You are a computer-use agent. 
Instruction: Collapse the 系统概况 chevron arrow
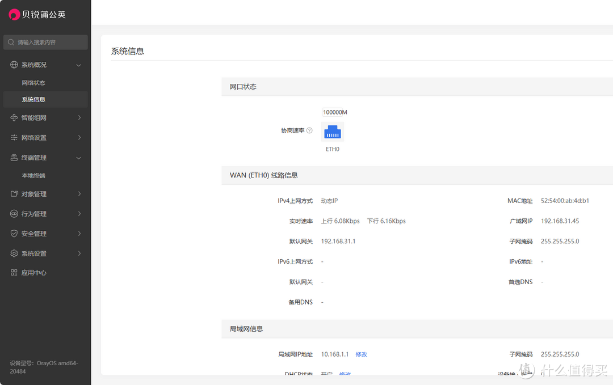point(79,65)
